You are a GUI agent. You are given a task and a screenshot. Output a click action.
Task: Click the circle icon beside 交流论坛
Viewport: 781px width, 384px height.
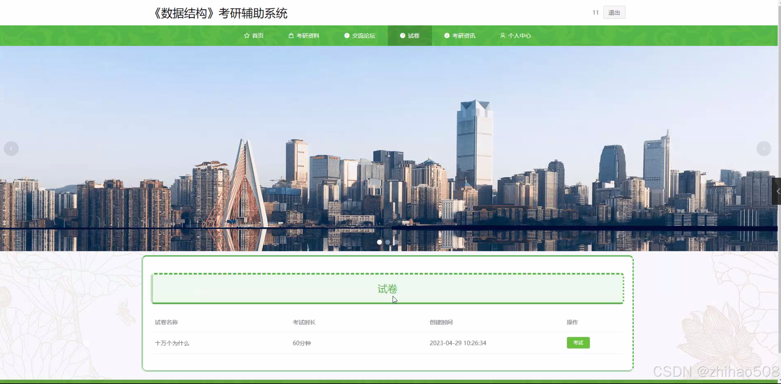[347, 36]
